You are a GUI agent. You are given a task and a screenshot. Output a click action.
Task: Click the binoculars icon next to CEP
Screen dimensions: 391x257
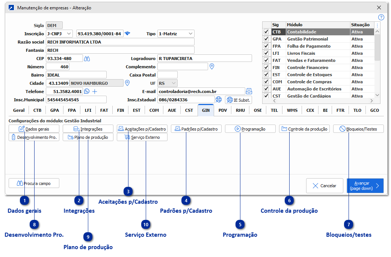[87, 59]
